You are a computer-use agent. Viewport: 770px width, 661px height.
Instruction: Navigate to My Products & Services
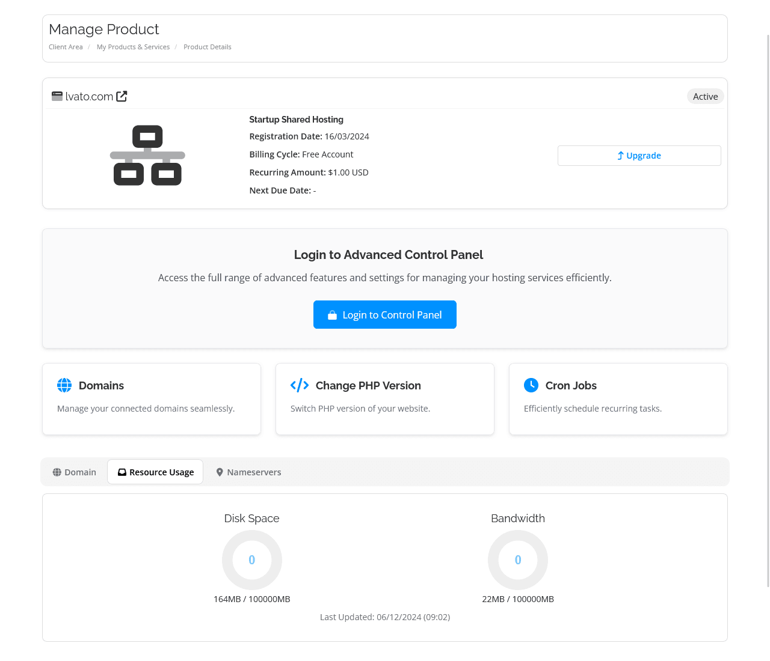[x=133, y=47]
